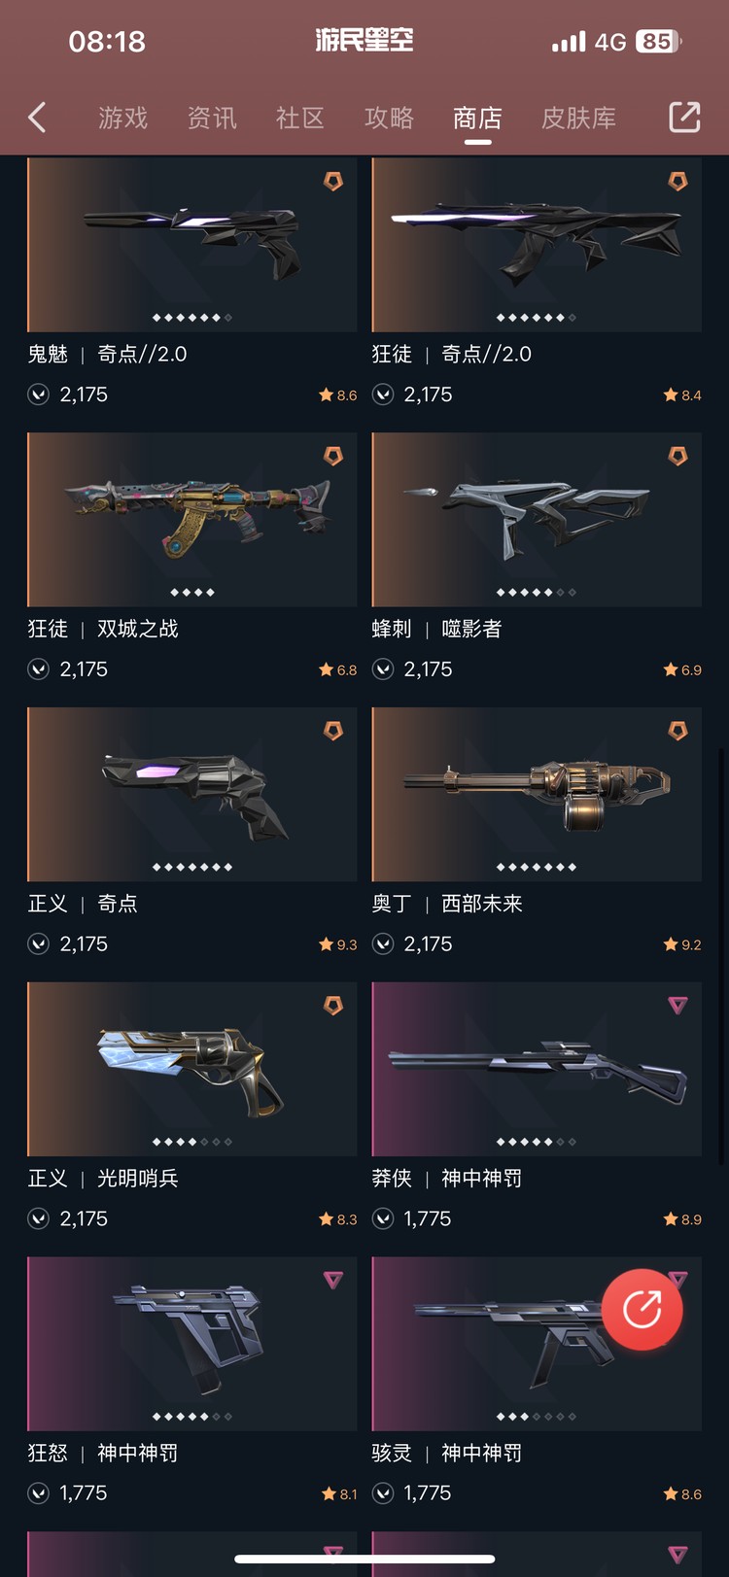Tap the back arrow icon
Screen dimensions: 729x1577
[37, 118]
